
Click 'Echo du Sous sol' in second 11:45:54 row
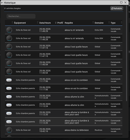(x=23, y=72)
